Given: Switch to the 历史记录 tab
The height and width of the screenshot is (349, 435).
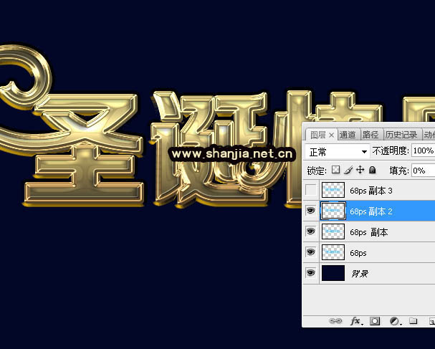Looking at the screenshot, I should pos(401,135).
